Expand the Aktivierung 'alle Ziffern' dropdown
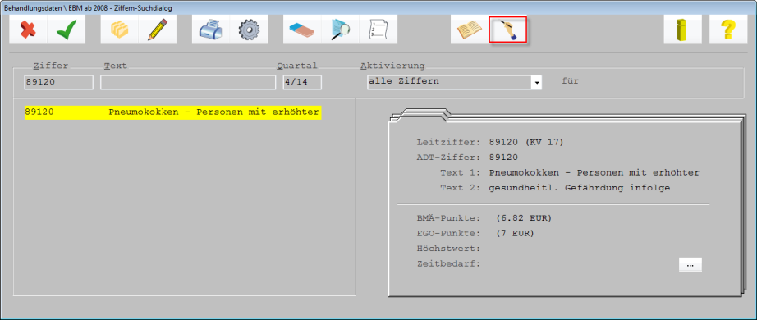 536,83
